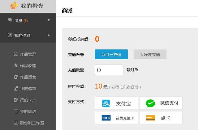Viewport: 198px width, 130px height.
Task: Click the 彩虹币余额 value 0
Action: tap(97, 39)
